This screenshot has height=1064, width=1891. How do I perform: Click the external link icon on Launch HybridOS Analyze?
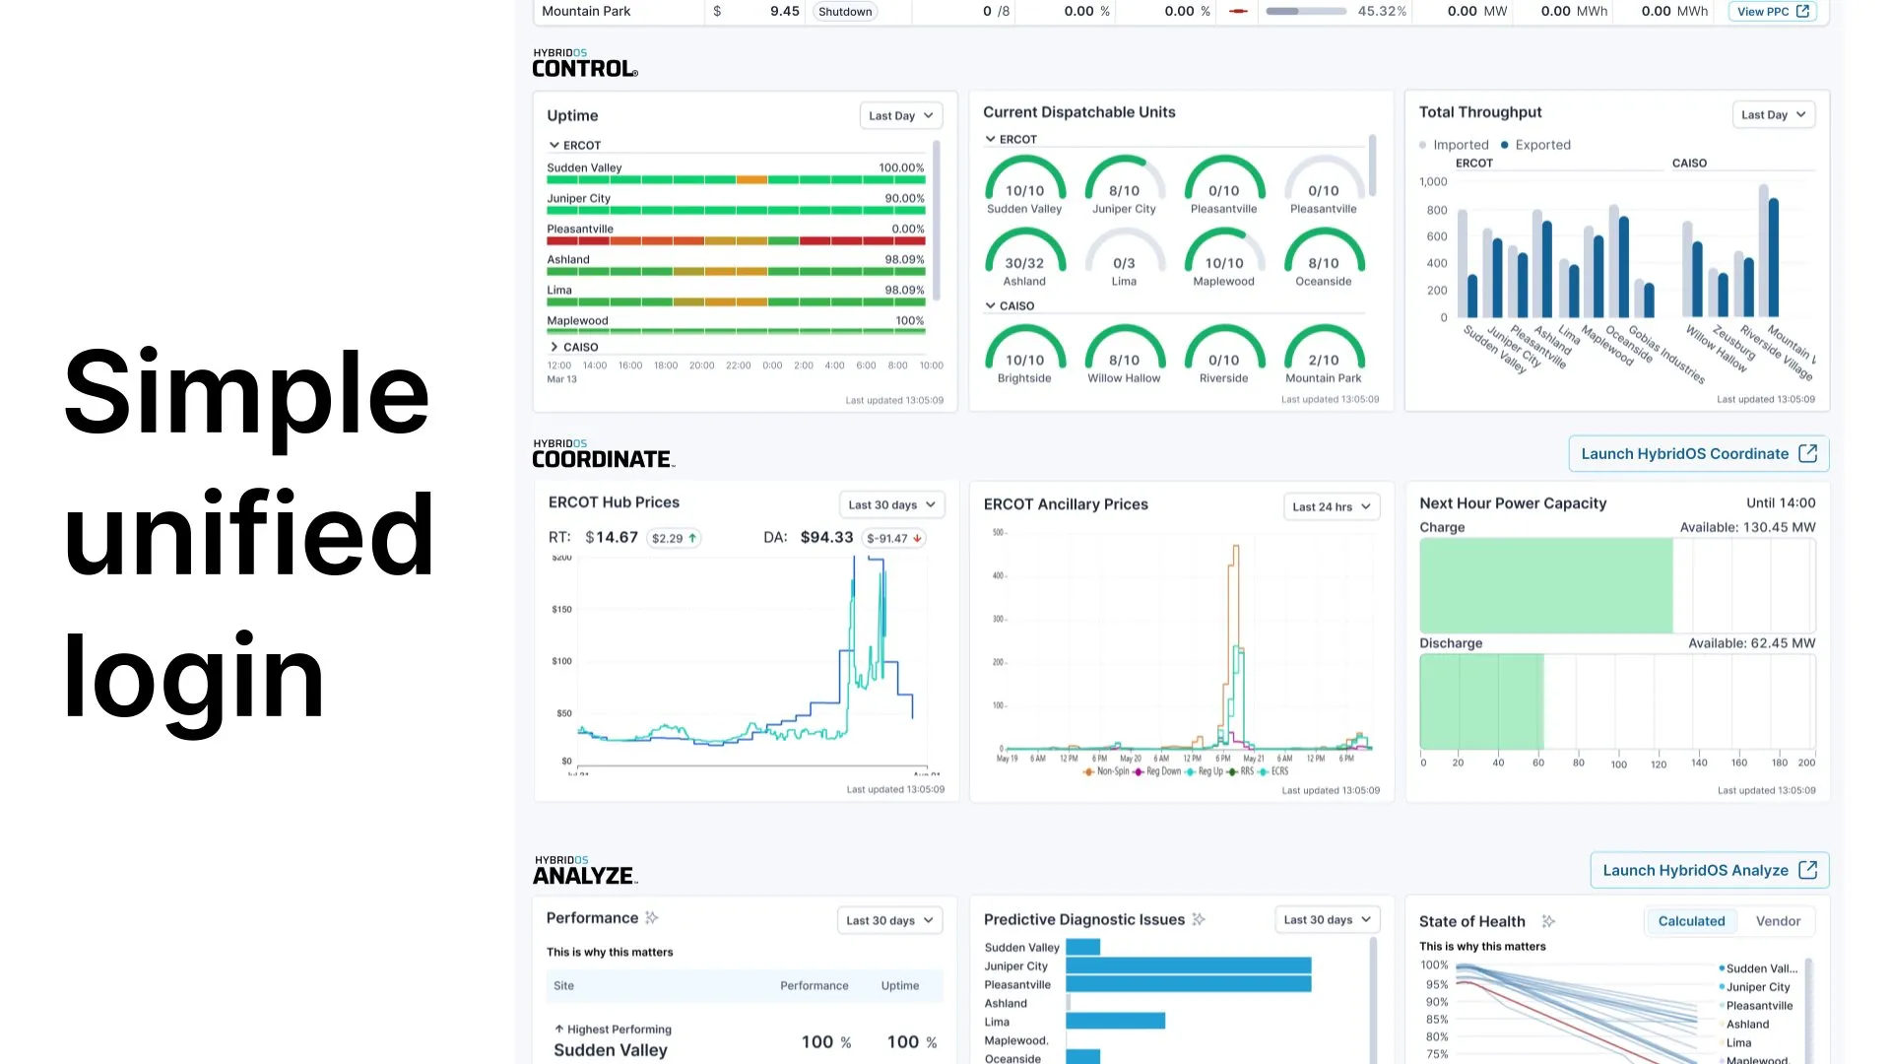click(1807, 870)
